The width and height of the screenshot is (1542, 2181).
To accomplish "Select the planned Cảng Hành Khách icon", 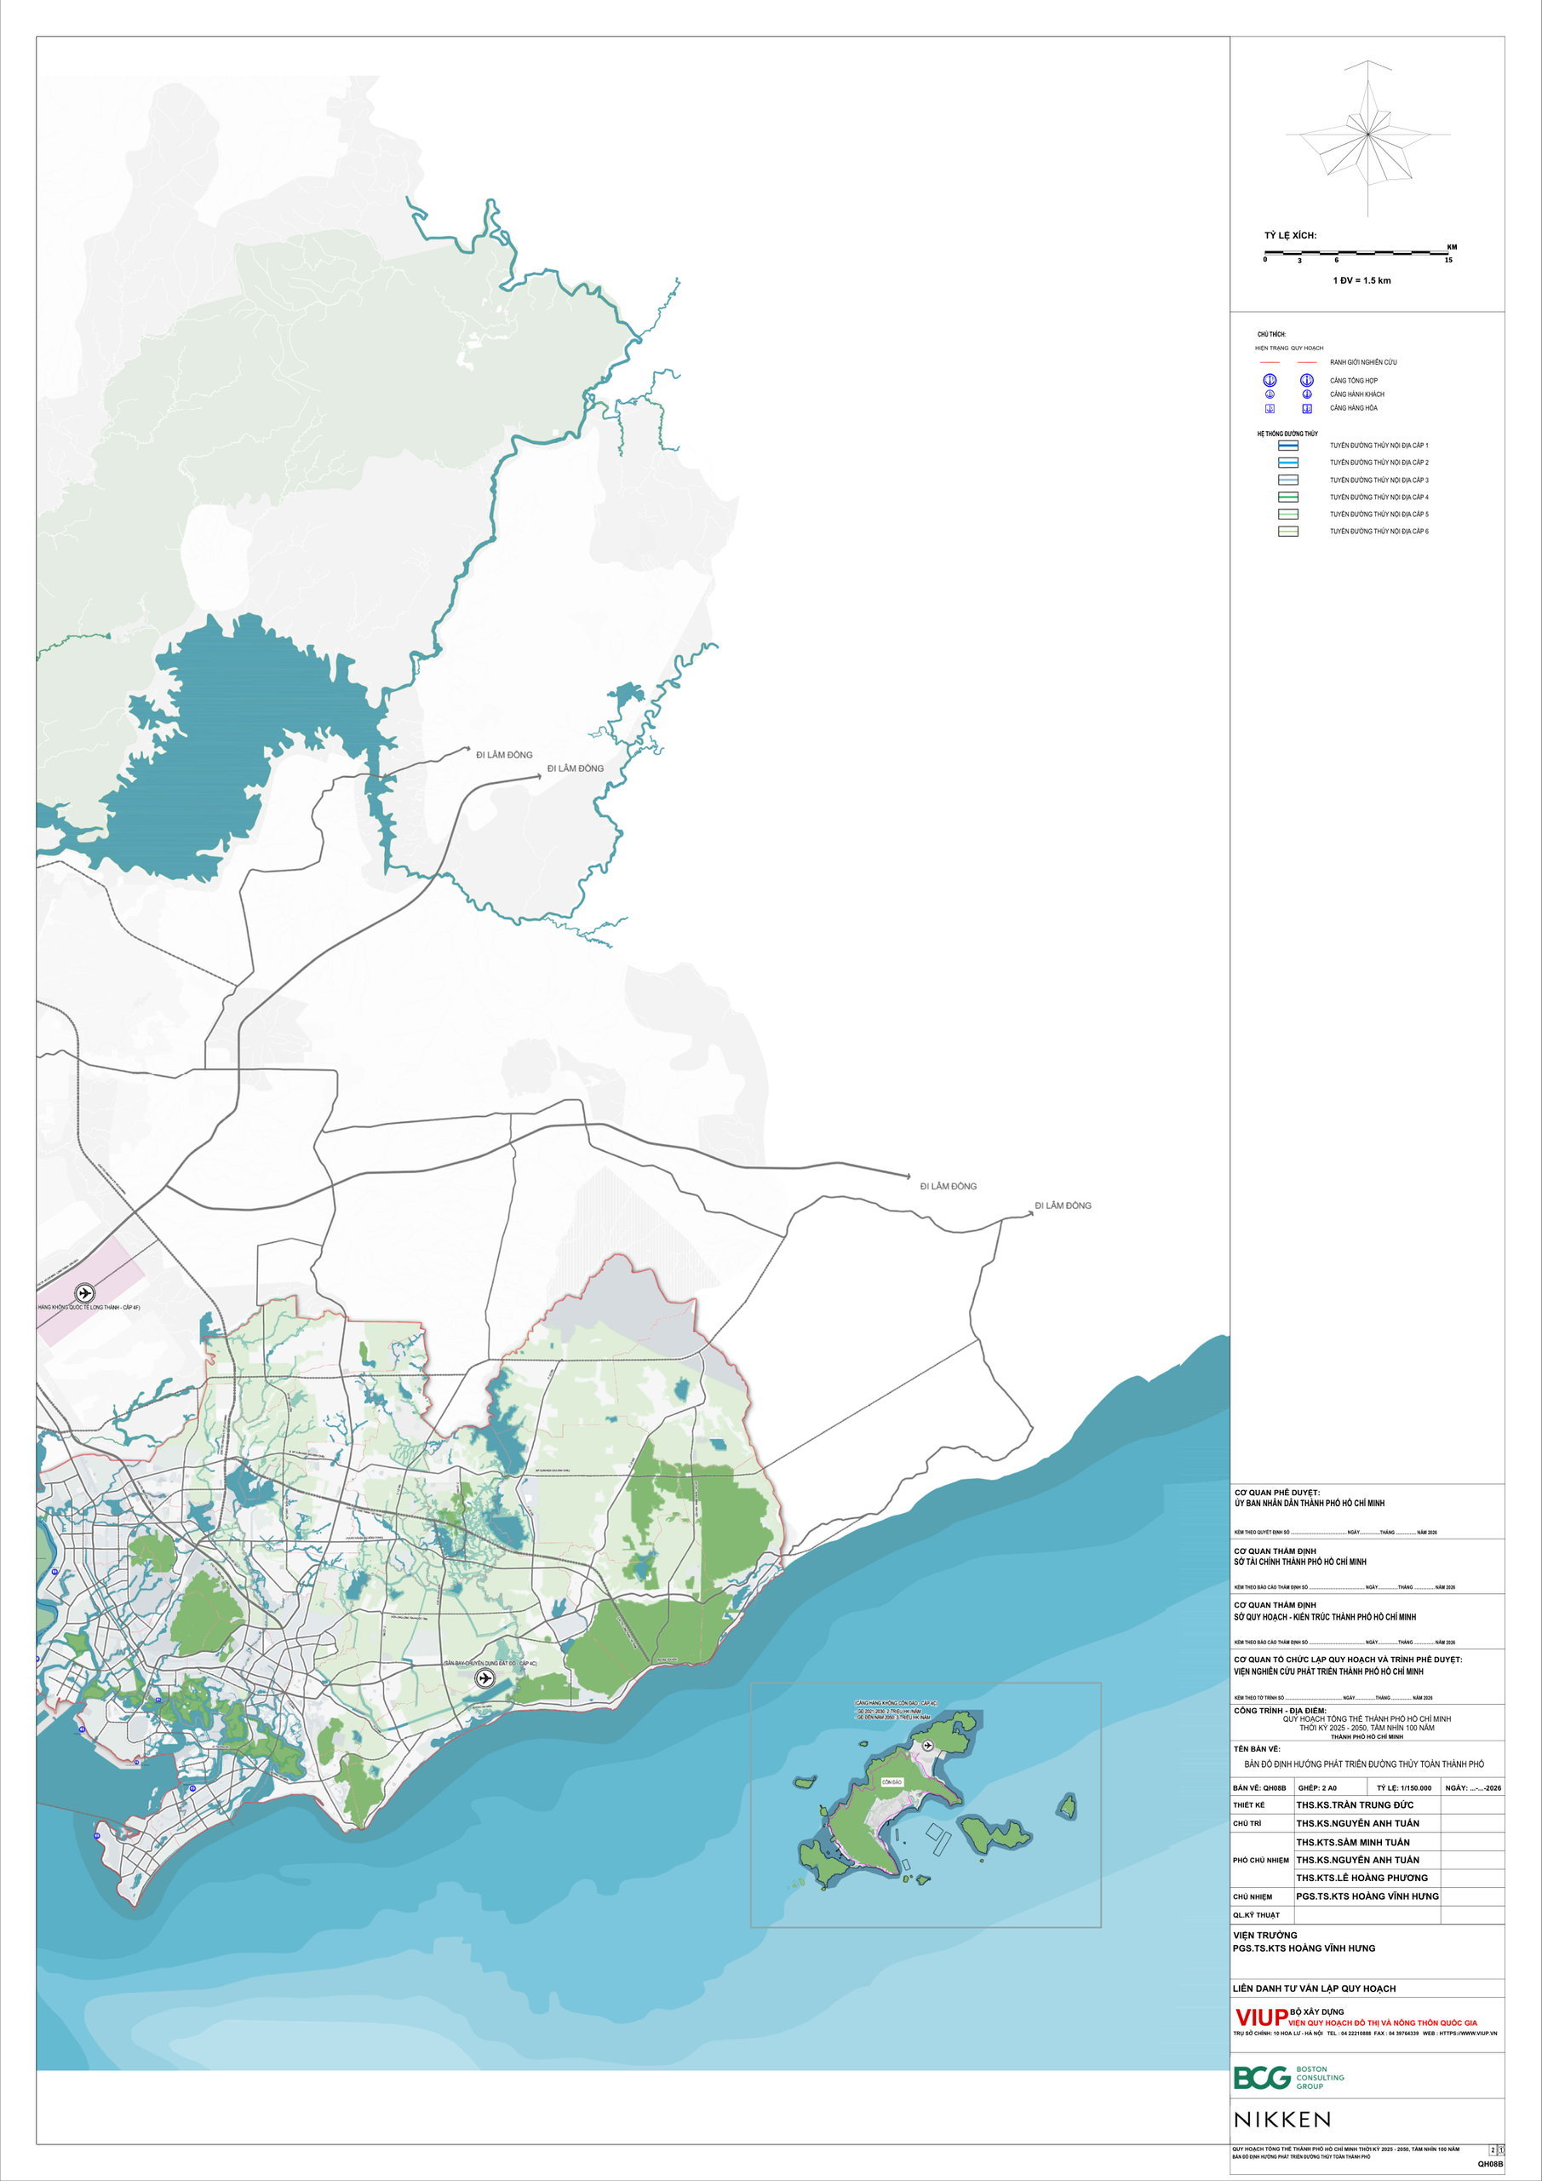I will click(x=1306, y=394).
